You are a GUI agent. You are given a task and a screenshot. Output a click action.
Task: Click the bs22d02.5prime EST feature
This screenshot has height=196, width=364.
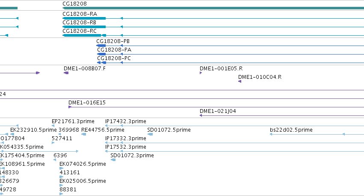tap(317, 134)
